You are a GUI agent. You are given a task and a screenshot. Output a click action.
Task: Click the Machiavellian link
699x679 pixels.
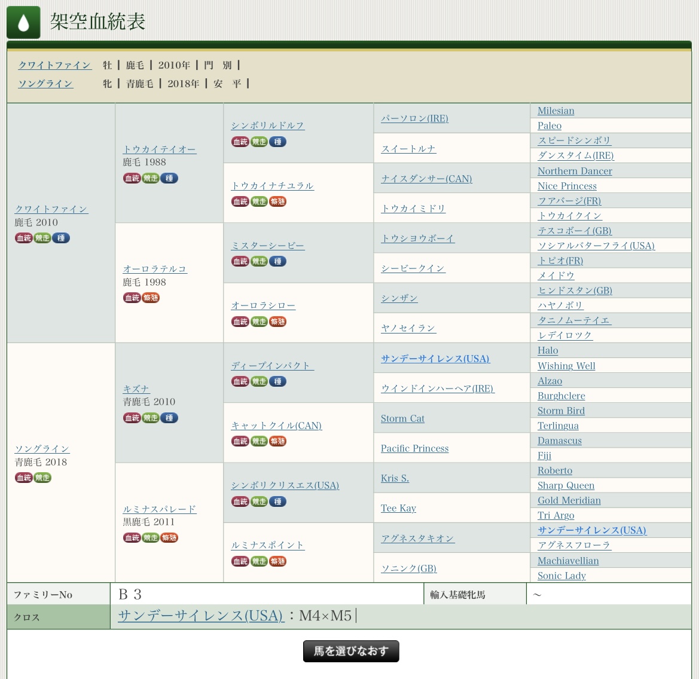568,561
